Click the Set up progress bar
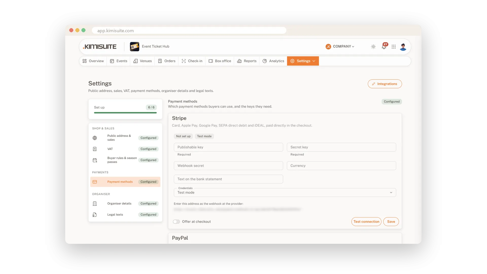Viewport: 487px width, 274px height. click(x=125, y=113)
